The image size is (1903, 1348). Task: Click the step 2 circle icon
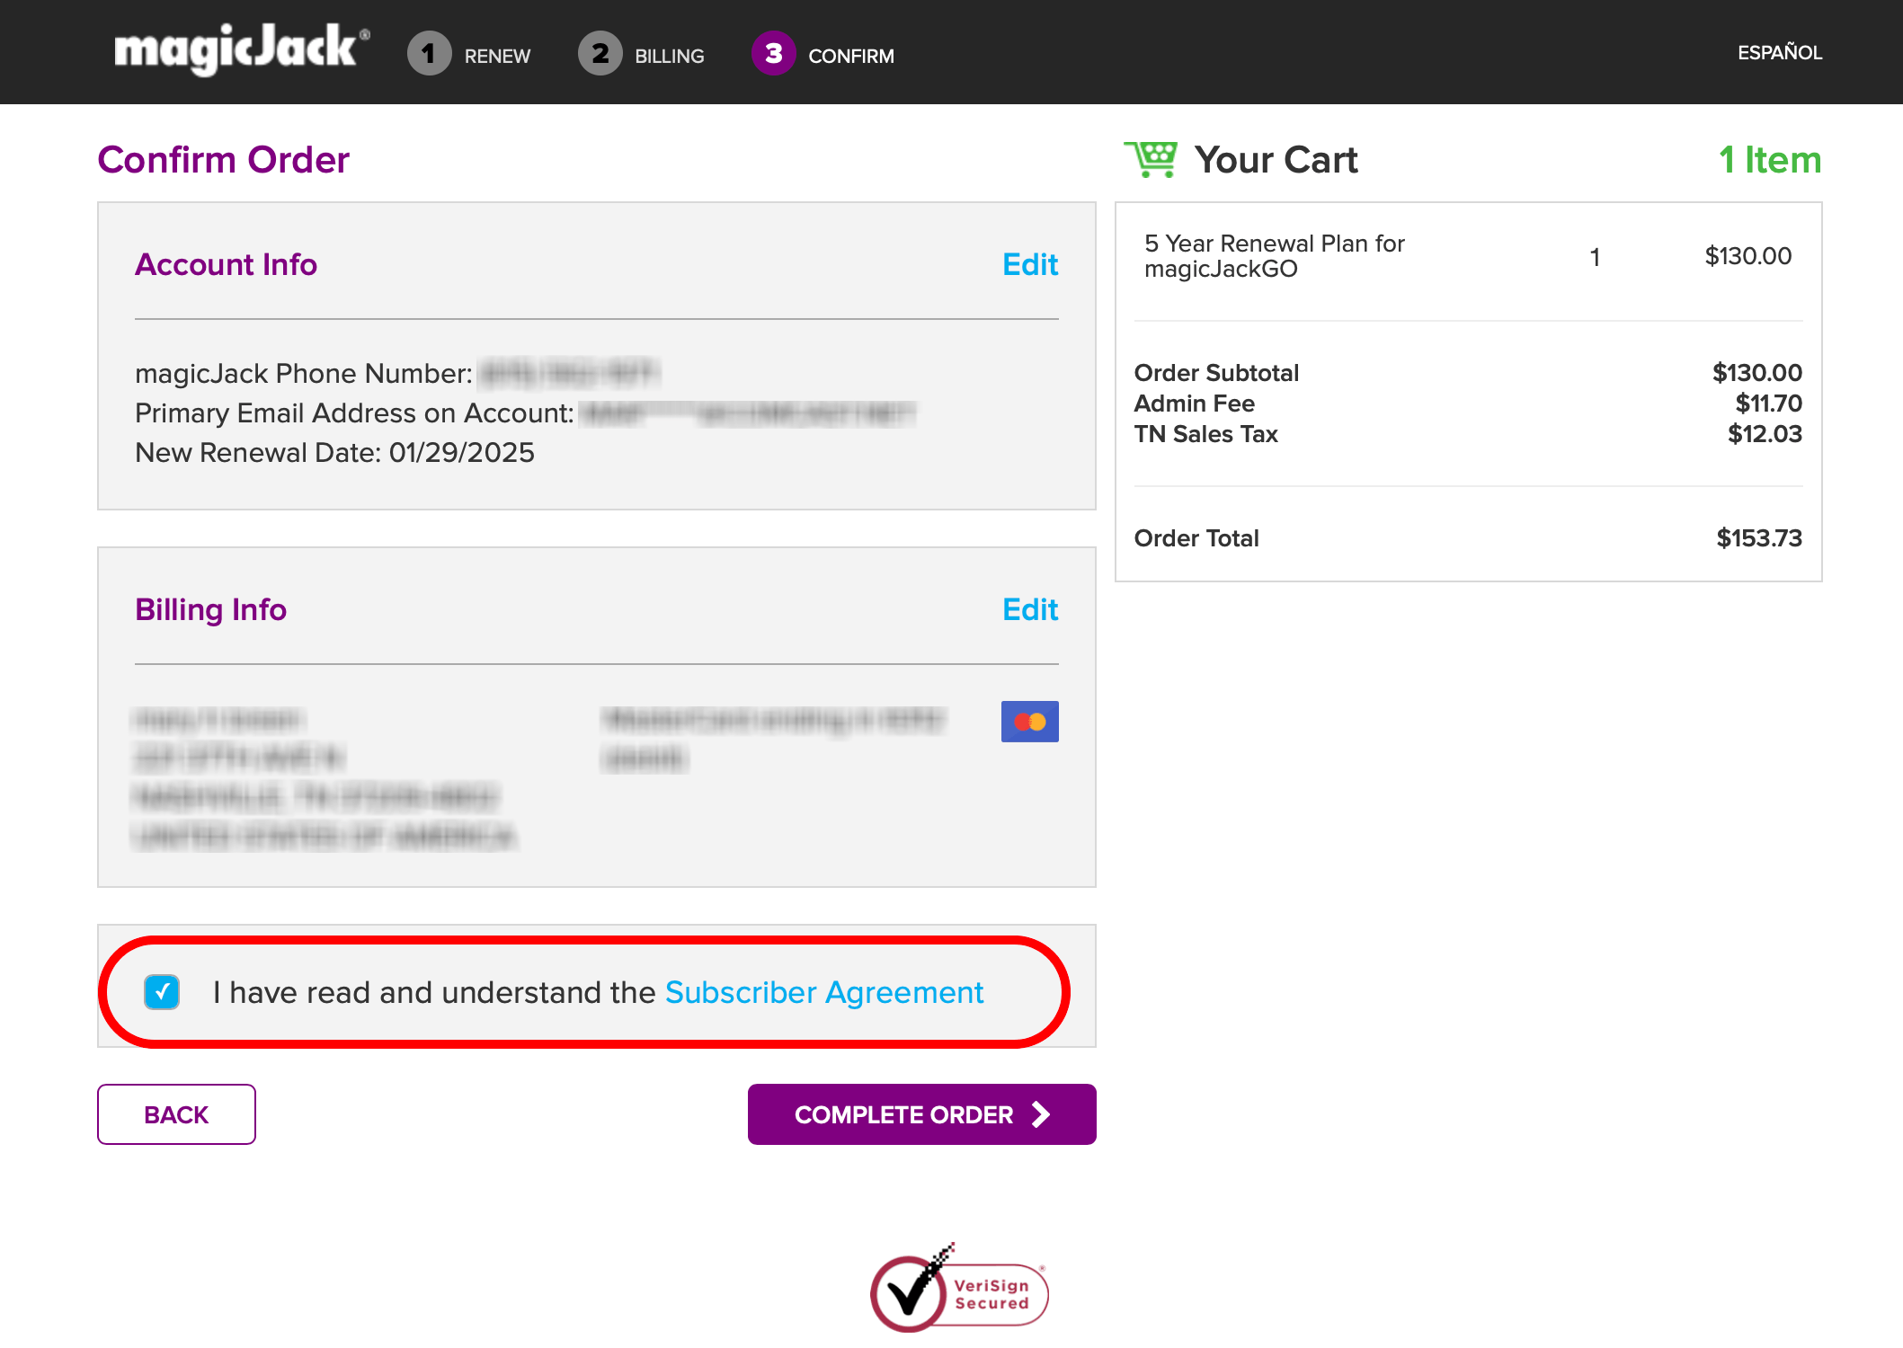(x=600, y=54)
